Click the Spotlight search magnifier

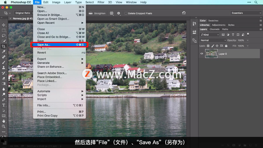pyautogui.click(x=256, y=2)
